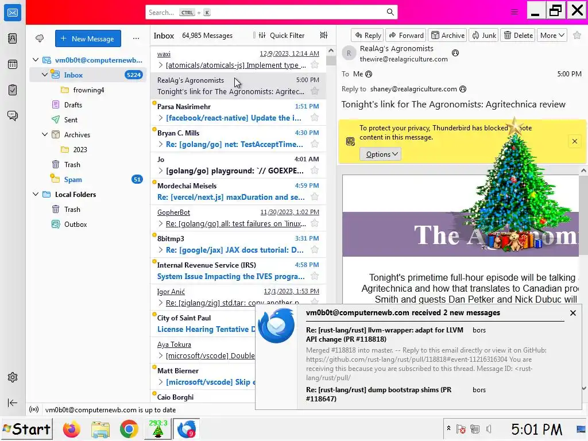588x441 pixels.
Task: Open the Address Book icon
Action: click(x=13, y=38)
